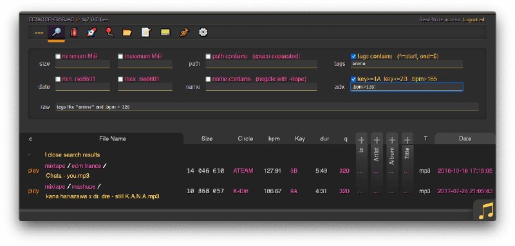
Task: Open mixtape folder link in kana hanazawa row
Action: pyautogui.click(x=55, y=187)
